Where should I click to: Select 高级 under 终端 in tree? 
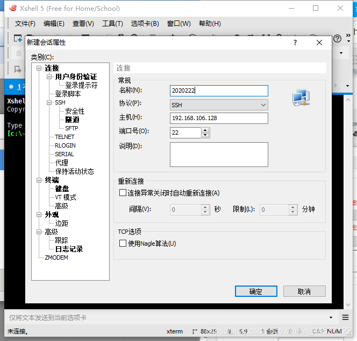click(x=61, y=206)
